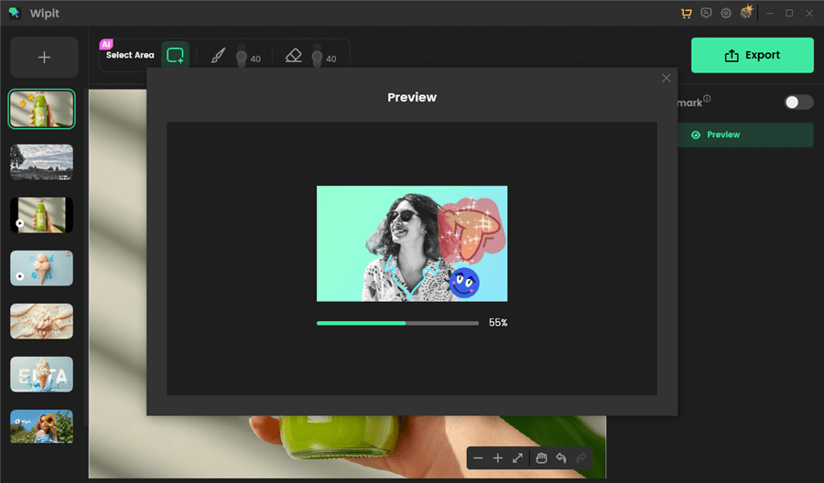
Task: Click the zoom in plus icon
Action: (498, 458)
